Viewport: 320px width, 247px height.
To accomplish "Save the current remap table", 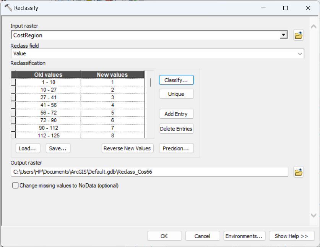I will pos(58,148).
